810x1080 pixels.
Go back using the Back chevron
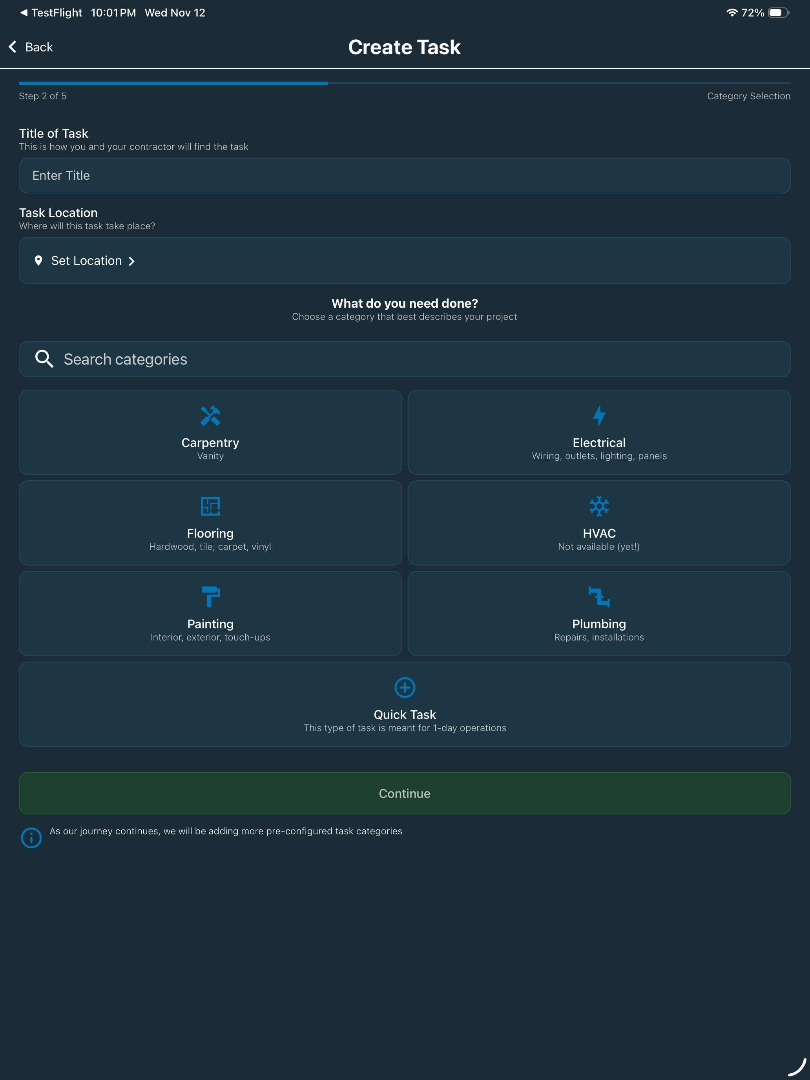(13, 47)
